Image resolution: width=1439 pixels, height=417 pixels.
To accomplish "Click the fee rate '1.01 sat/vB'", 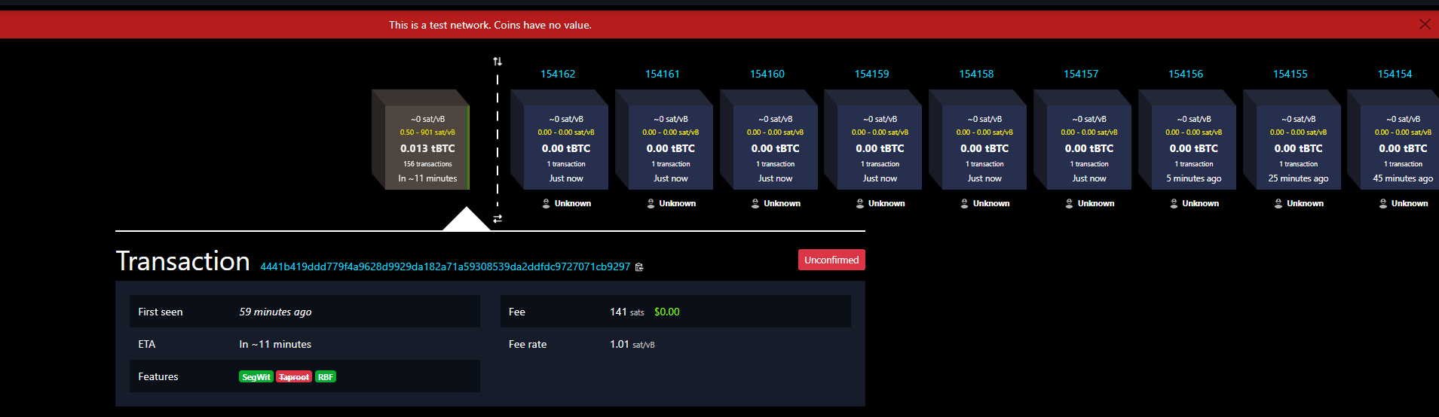I will pos(632,344).
